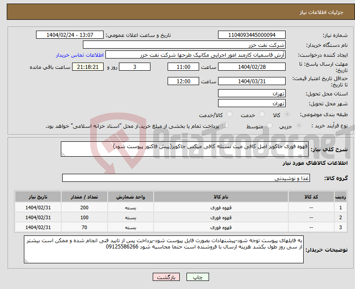Click the ردیف column header

pyautogui.click(x=341, y=197)
